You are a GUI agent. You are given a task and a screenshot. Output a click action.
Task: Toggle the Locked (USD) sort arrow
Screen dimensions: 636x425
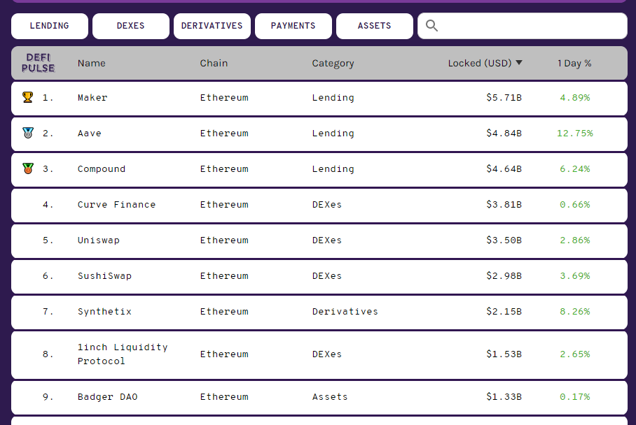519,63
